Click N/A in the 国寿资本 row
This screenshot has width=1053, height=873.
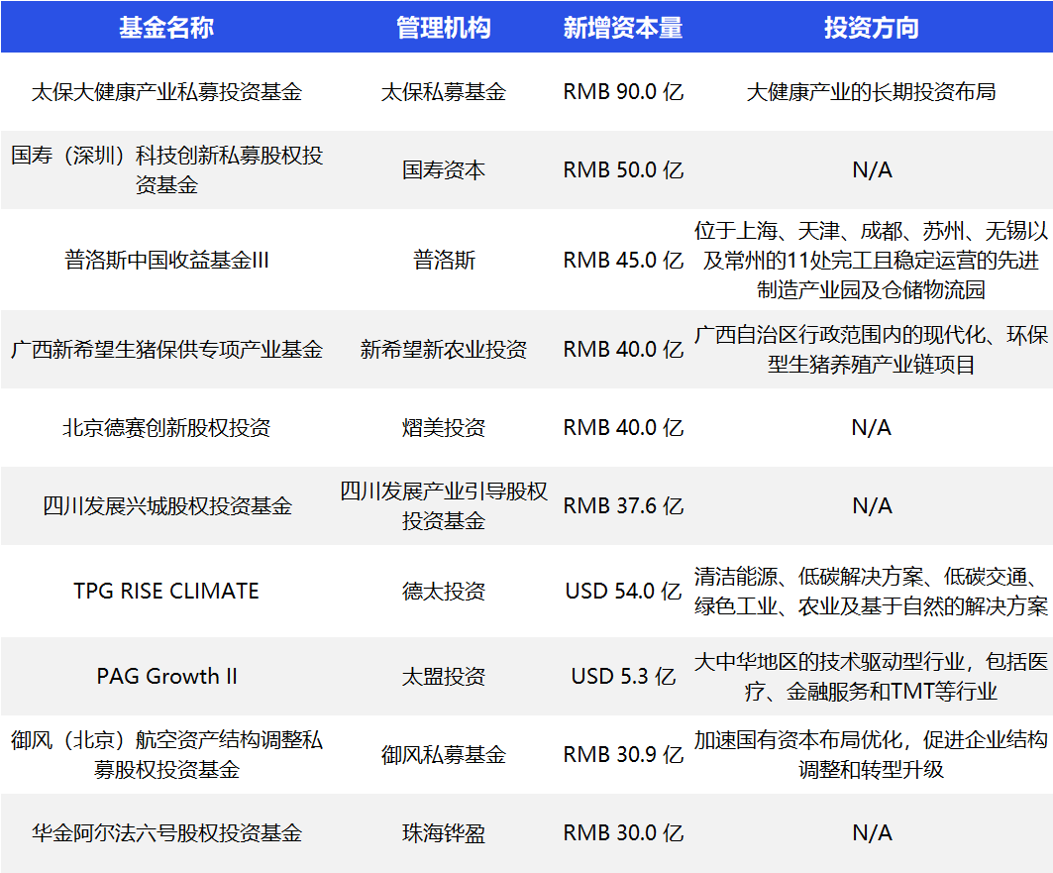pyautogui.click(x=872, y=169)
